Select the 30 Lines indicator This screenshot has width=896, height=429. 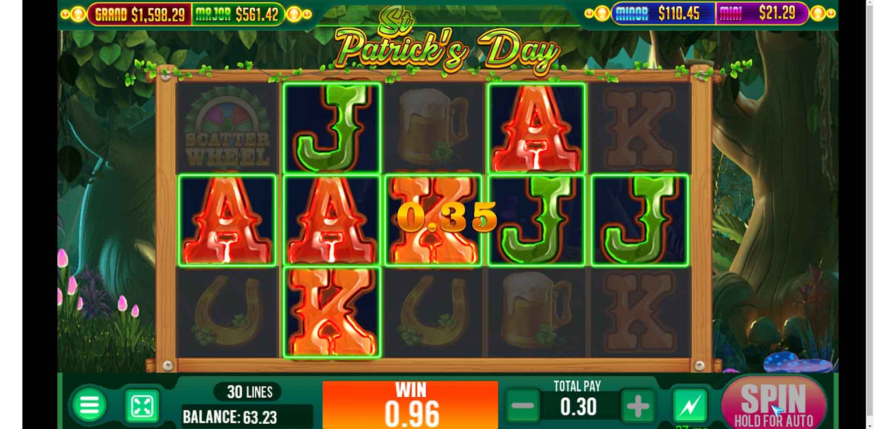pyautogui.click(x=249, y=392)
